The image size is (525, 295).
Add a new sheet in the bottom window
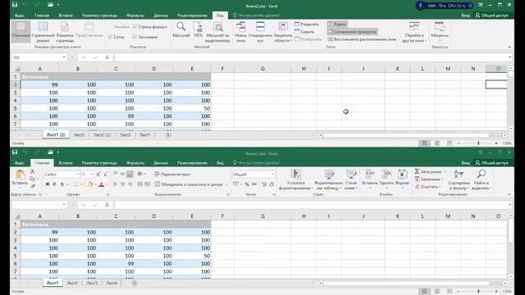[135, 284]
